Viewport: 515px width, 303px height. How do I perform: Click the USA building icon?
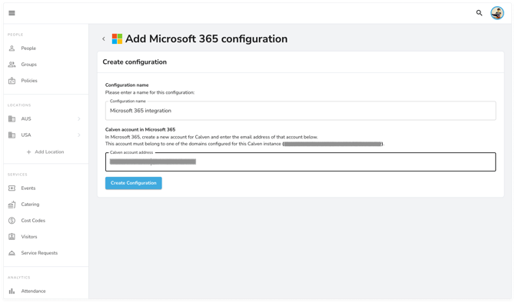click(12, 135)
